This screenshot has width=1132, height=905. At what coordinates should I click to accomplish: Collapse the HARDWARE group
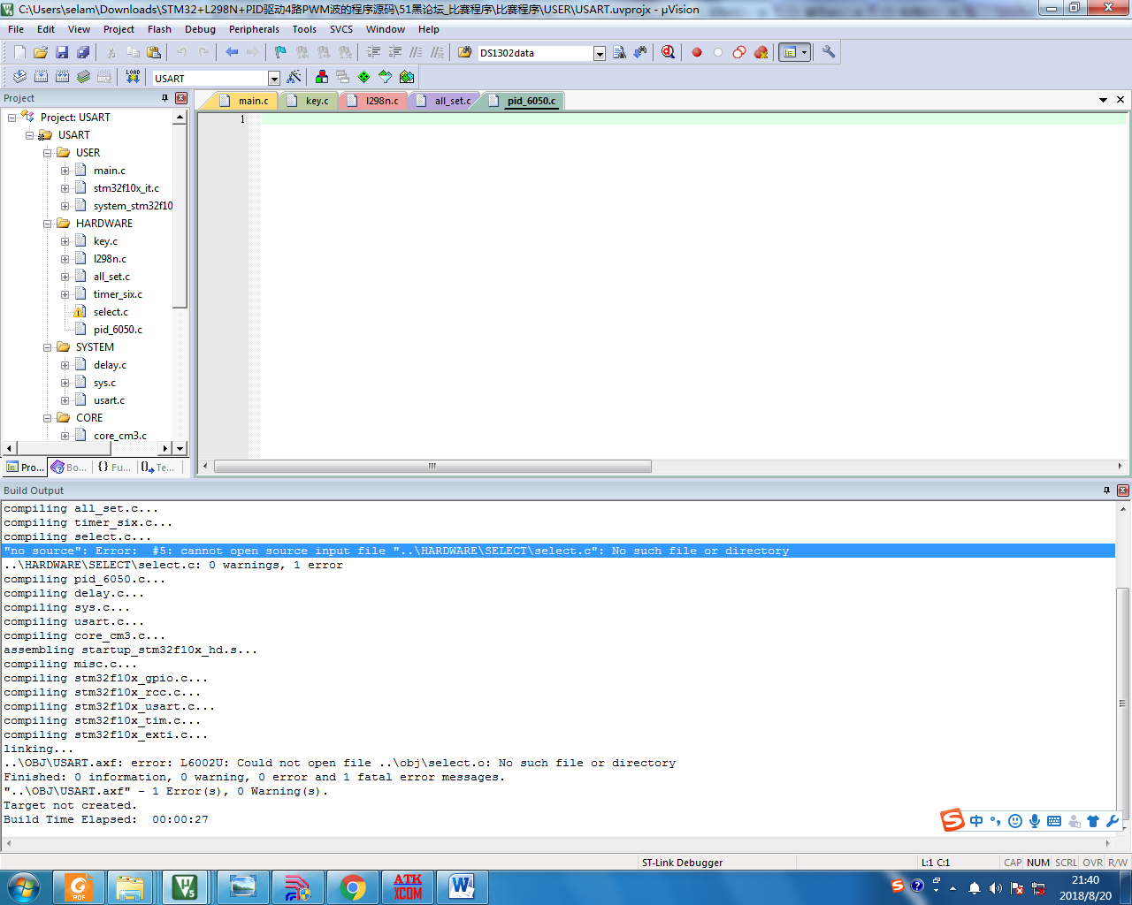[x=48, y=224]
